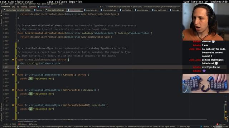229x128 pixels.
Task: Click the editor vertical scrollbar marker stripe
Action: (226, 107)
